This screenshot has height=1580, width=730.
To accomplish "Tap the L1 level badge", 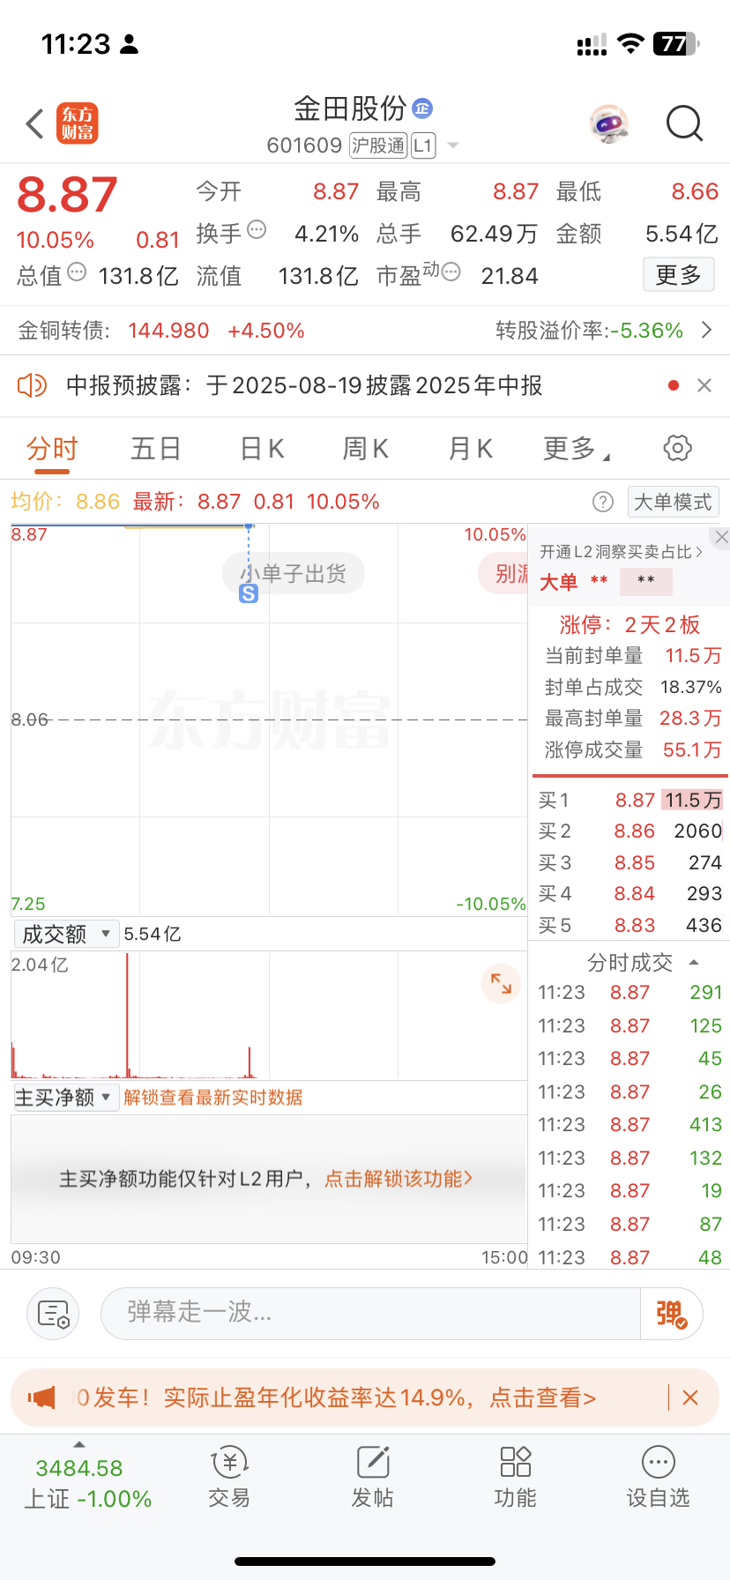I will click(x=423, y=145).
